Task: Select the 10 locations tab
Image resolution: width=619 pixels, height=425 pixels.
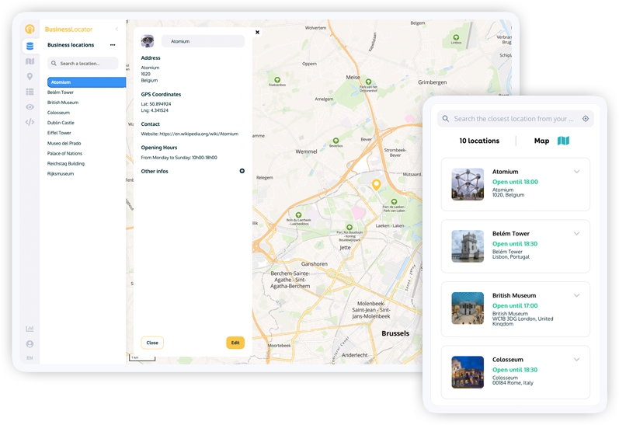Action: point(479,141)
